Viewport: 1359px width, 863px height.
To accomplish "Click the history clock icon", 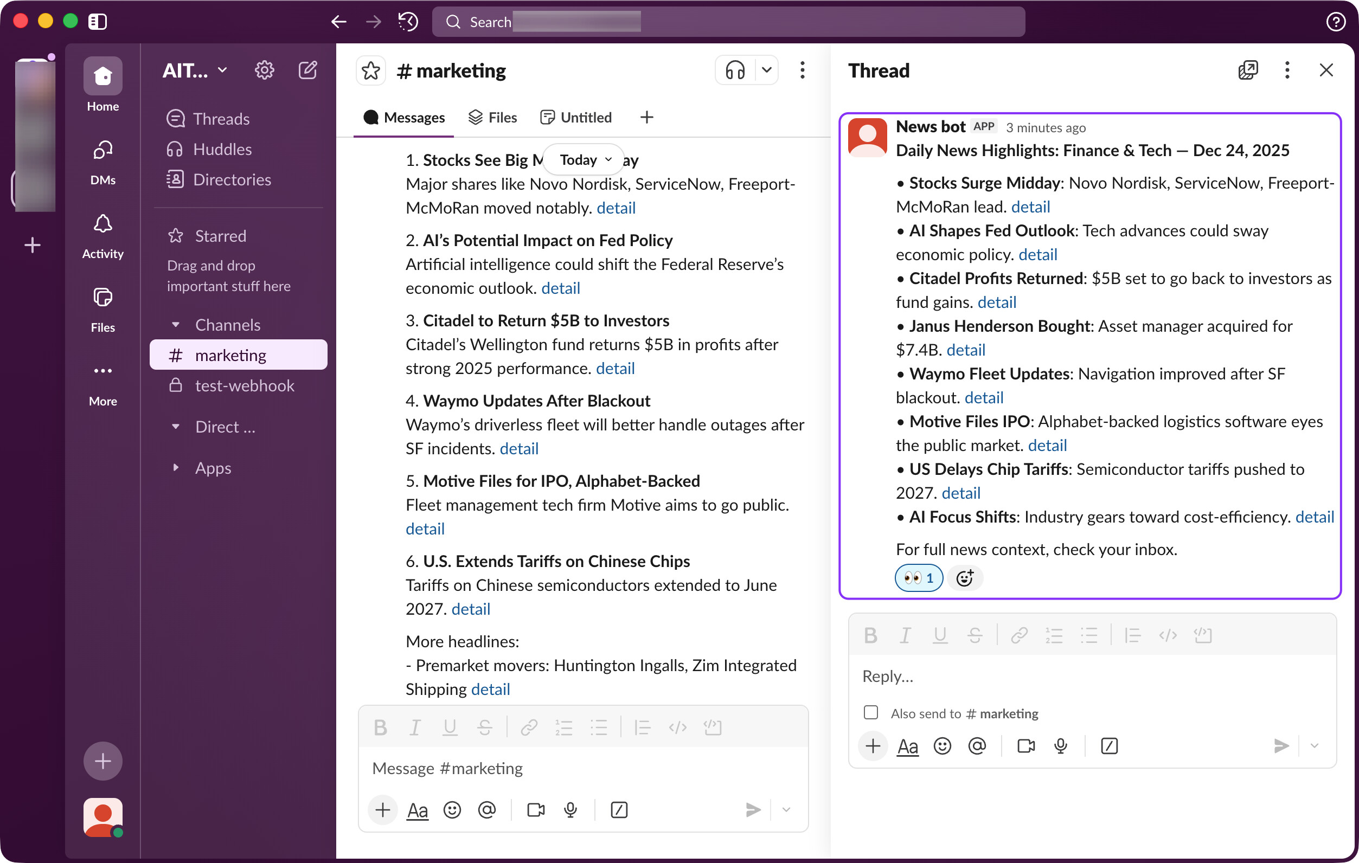I will [408, 22].
